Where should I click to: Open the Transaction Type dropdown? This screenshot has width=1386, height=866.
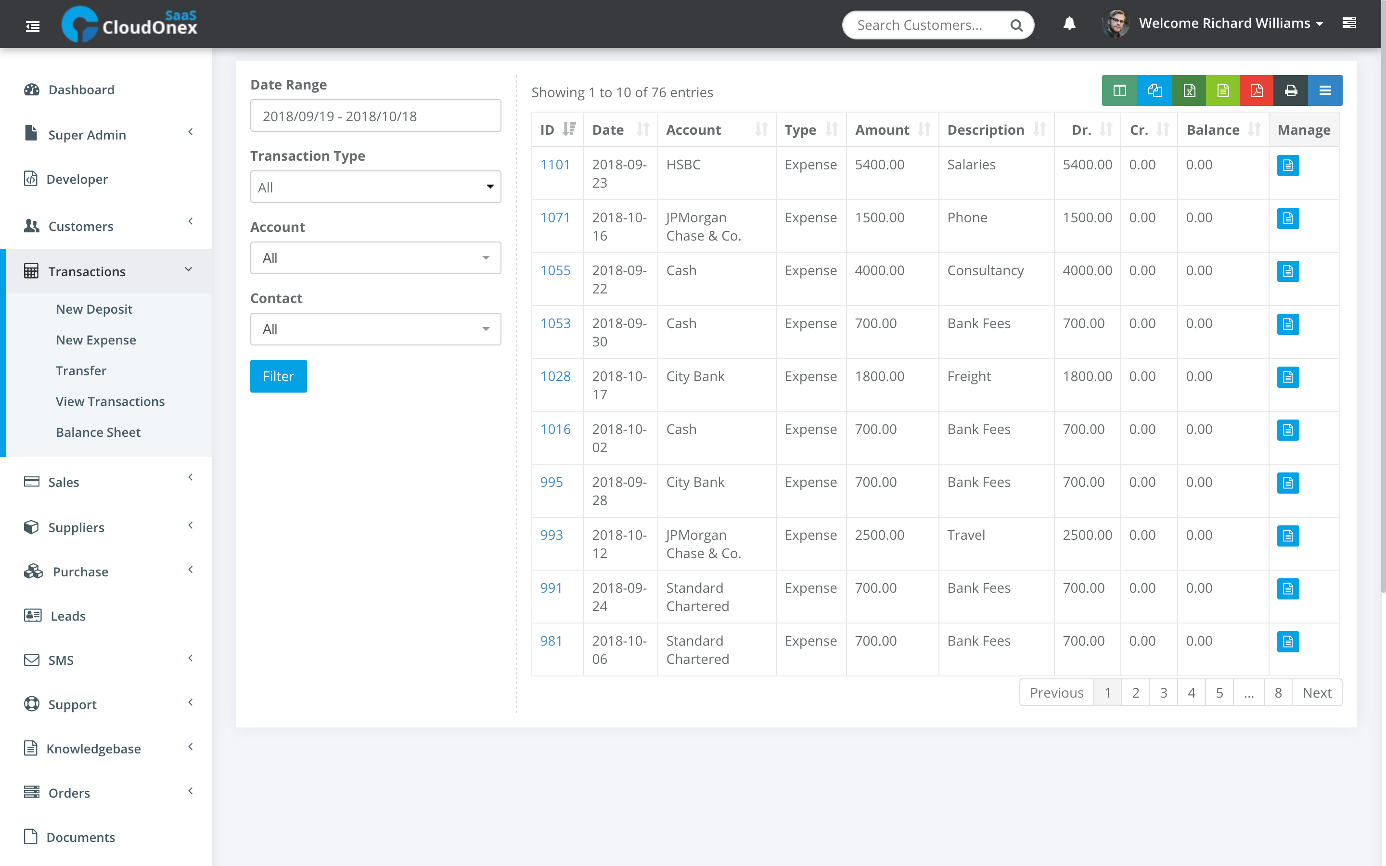coord(375,187)
